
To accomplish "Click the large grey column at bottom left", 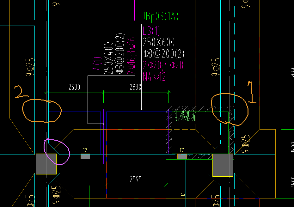I will click(x=46, y=164).
